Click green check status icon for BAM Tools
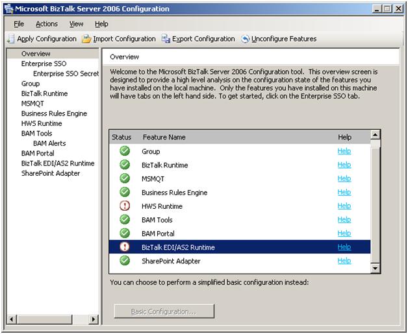Image resolution: width=408 pixels, height=334 pixels. (125, 219)
